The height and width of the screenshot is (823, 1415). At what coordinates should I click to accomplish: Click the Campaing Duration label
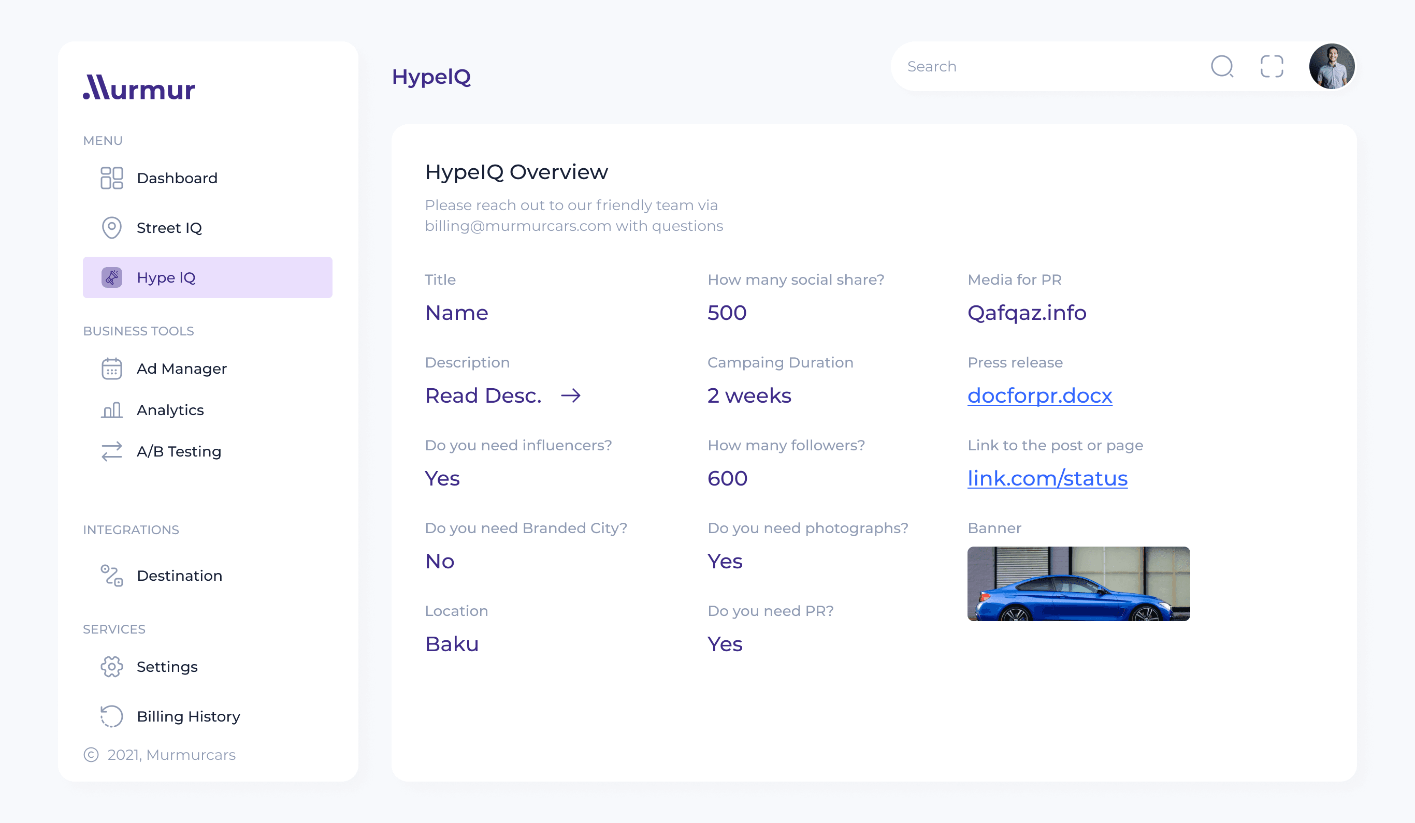780,362
